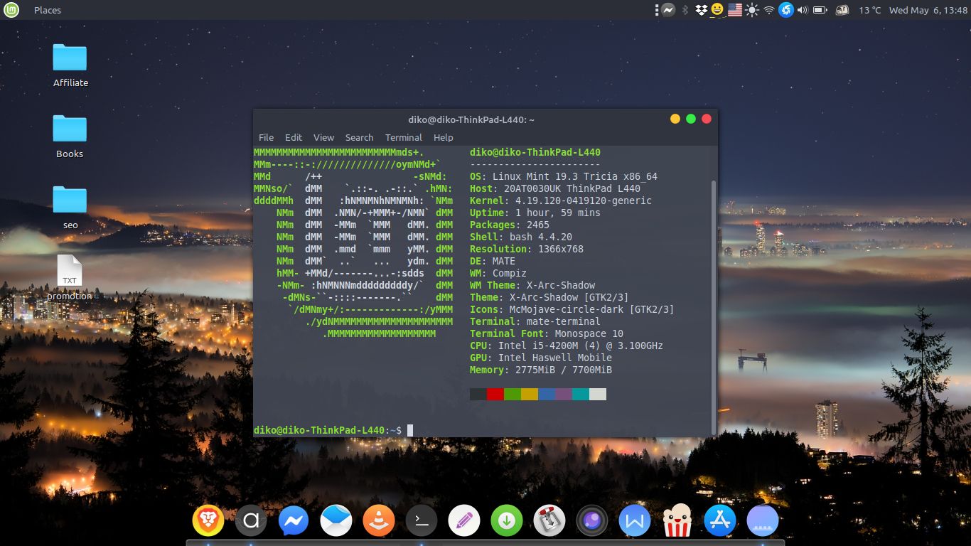Click the red swatch in the neofetch palette
Viewport: 971px width, 546px height.
(495, 394)
